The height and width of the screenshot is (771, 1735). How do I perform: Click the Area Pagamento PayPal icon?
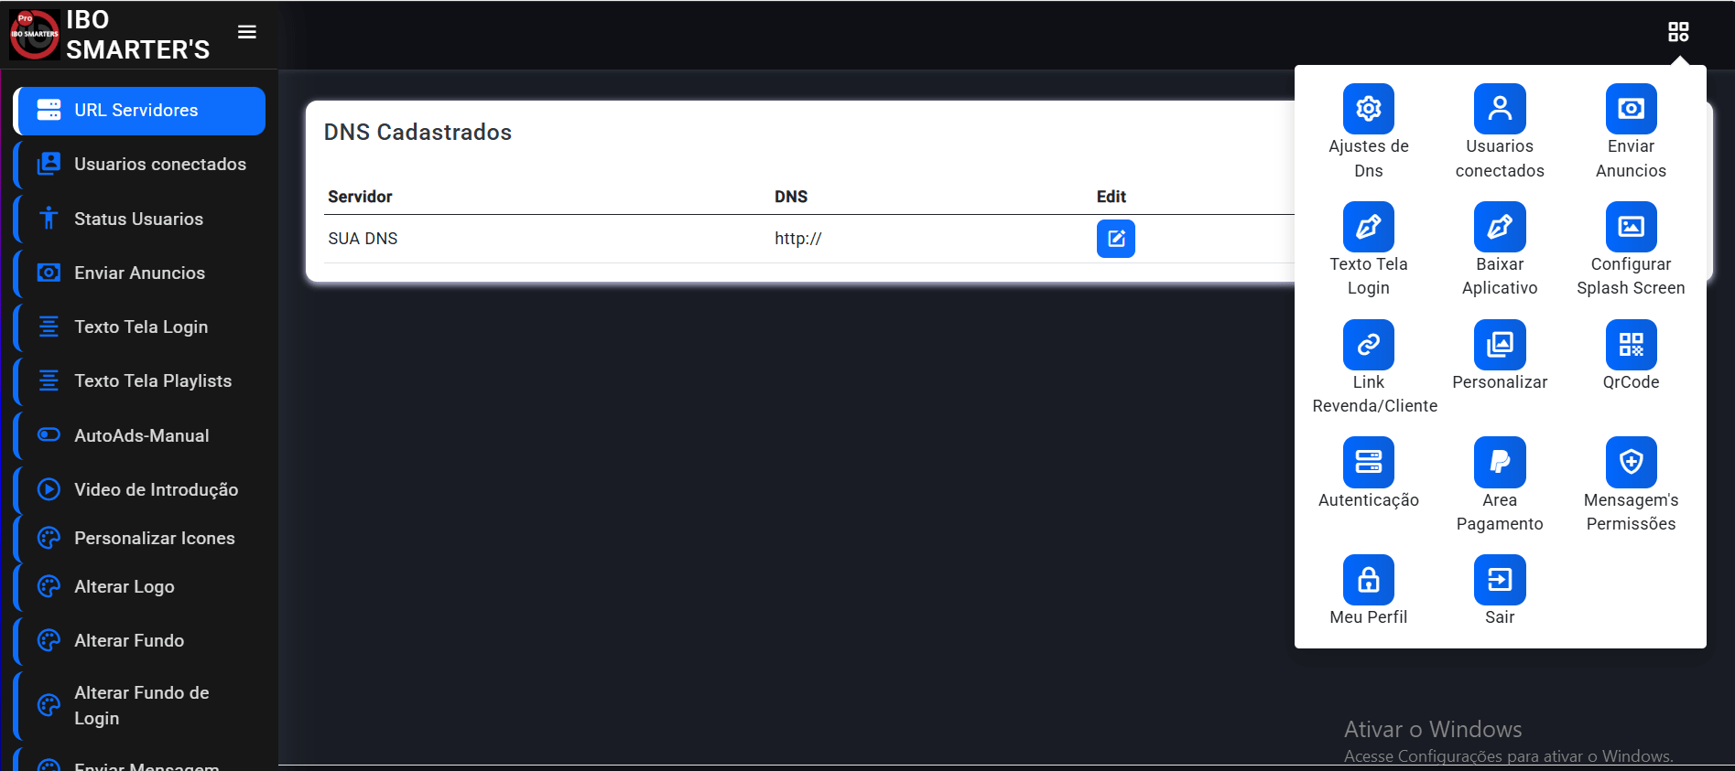tap(1499, 462)
